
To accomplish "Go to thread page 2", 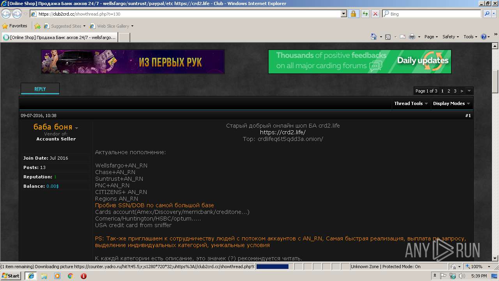I will click(x=449, y=91).
